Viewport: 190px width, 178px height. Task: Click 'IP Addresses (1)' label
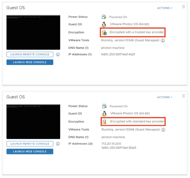[x=80, y=54]
